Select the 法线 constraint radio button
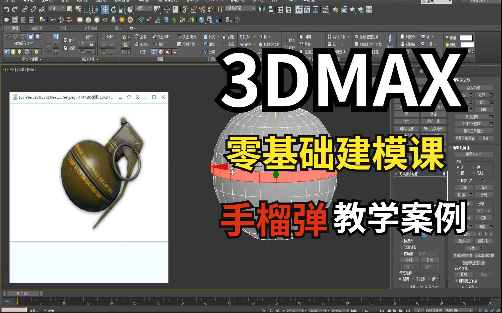The height and width of the screenshot is (313, 502). tap(474, 173)
